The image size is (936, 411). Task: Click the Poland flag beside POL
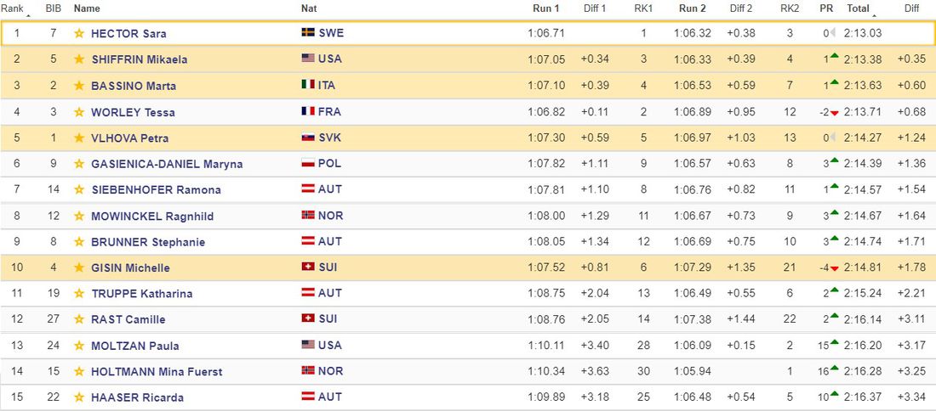308,164
